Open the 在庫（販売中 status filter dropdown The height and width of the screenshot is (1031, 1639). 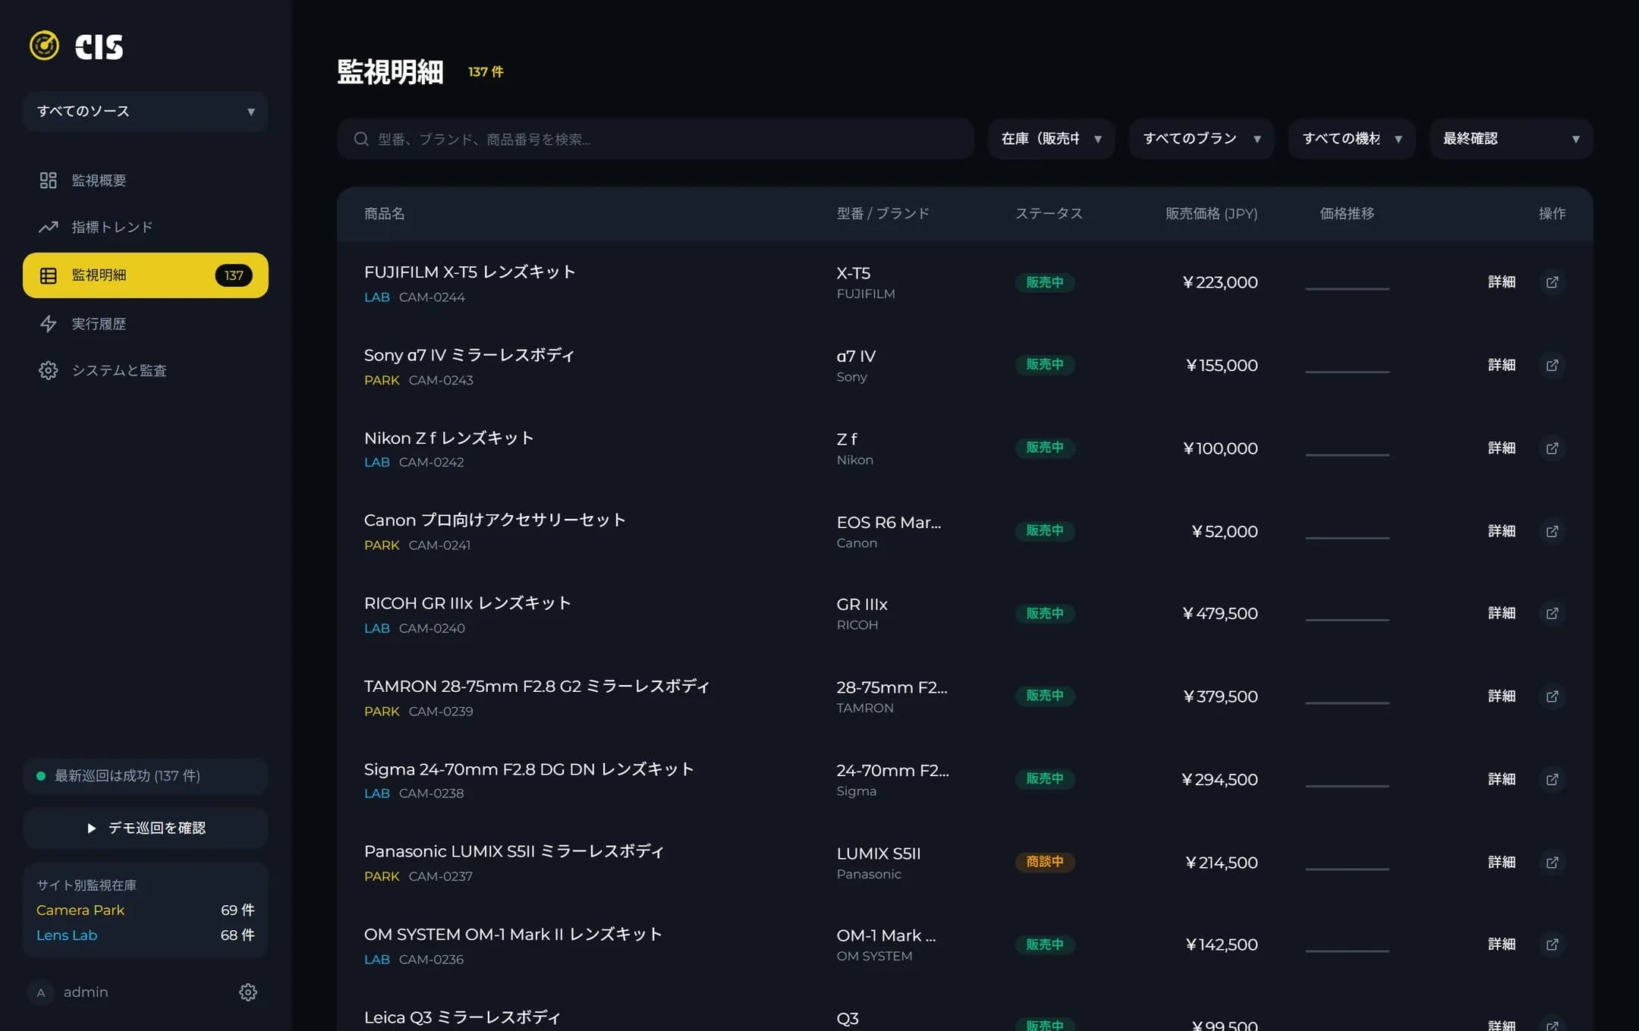[1051, 139]
